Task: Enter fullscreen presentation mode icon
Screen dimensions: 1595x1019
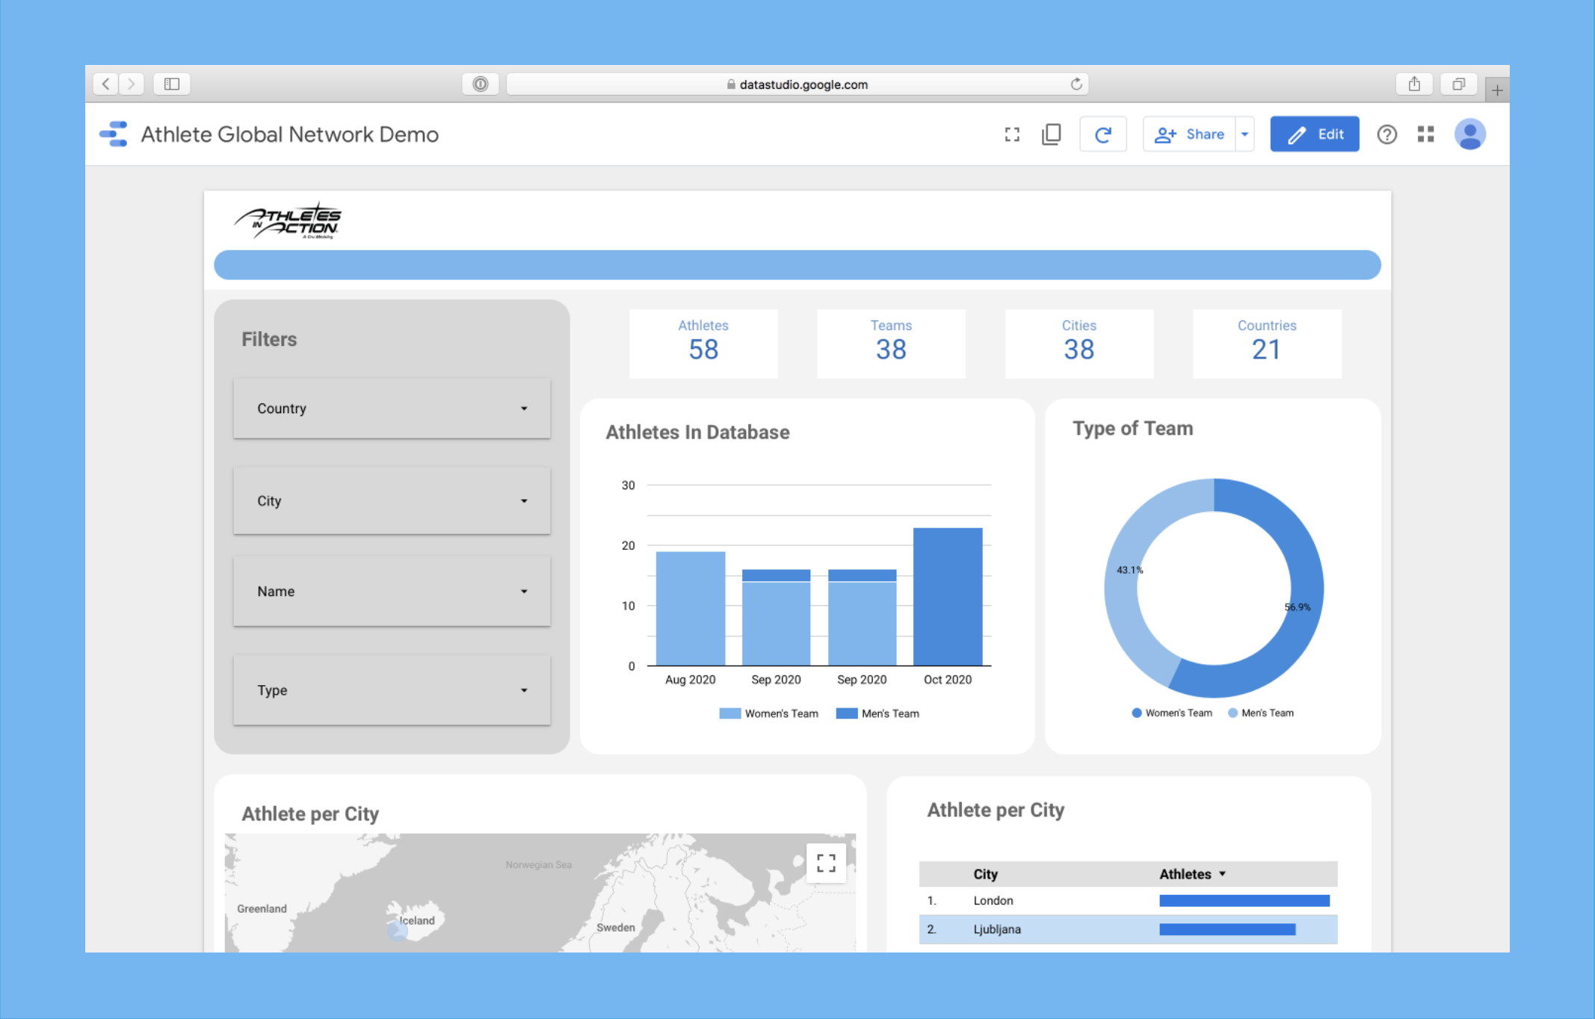Action: 1012,134
